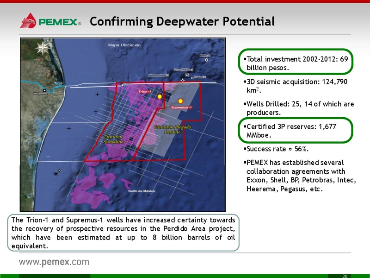Click the Baha-2 well symbol
The image size is (370, 278).
[x=206, y=60]
